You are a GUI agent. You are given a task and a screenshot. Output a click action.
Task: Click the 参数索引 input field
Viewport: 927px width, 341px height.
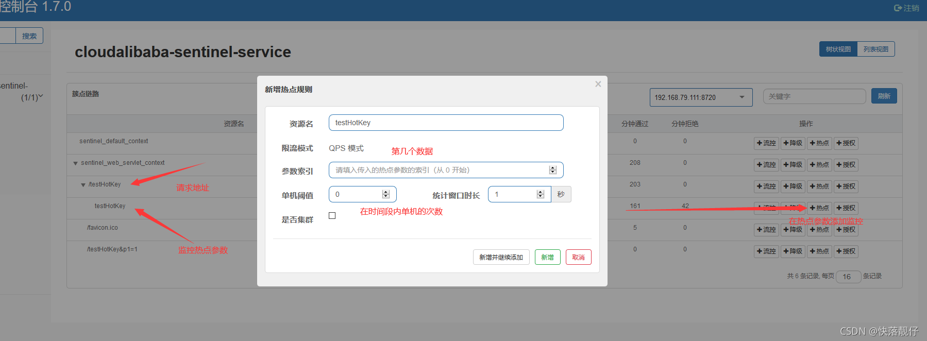(x=446, y=170)
